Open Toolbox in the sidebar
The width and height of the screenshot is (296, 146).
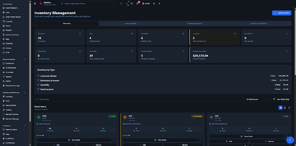[7, 110]
